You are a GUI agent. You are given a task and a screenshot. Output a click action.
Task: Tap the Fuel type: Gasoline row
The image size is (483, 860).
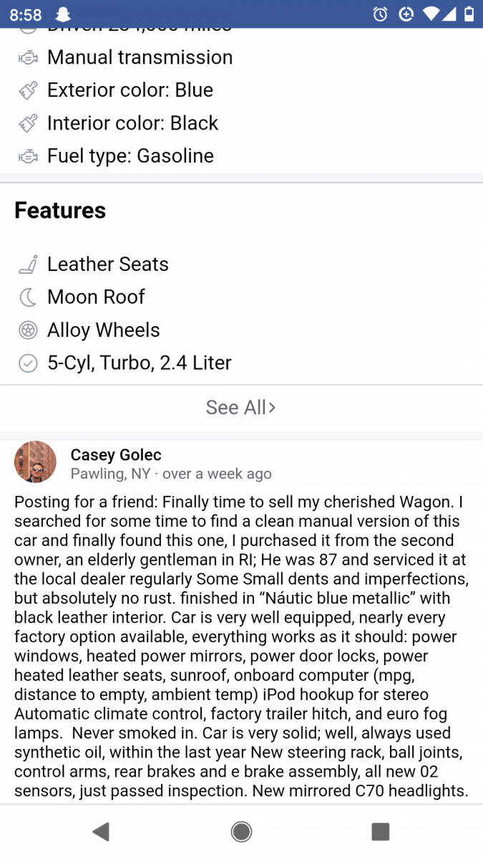coord(130,156)
